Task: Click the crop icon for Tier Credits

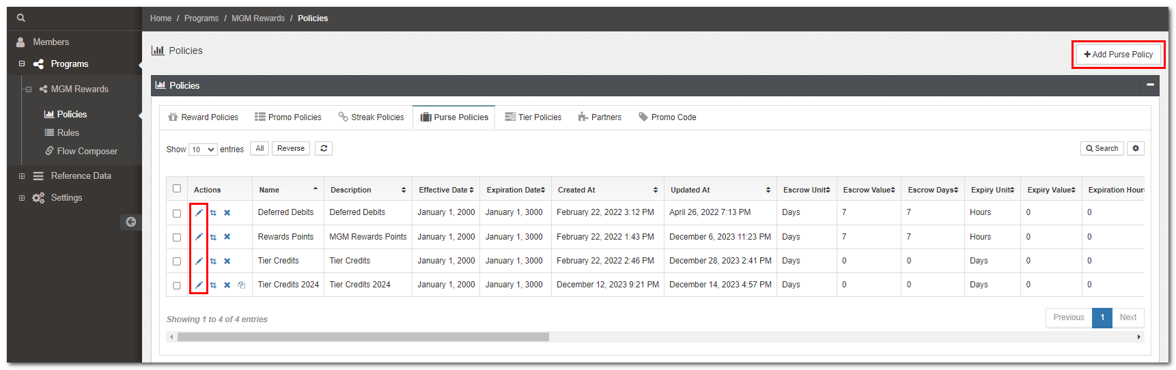Action: click(x=213, y=261)
